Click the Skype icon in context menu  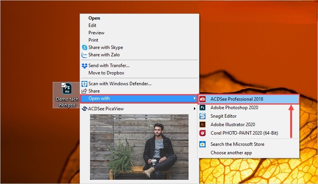[85, 47]
